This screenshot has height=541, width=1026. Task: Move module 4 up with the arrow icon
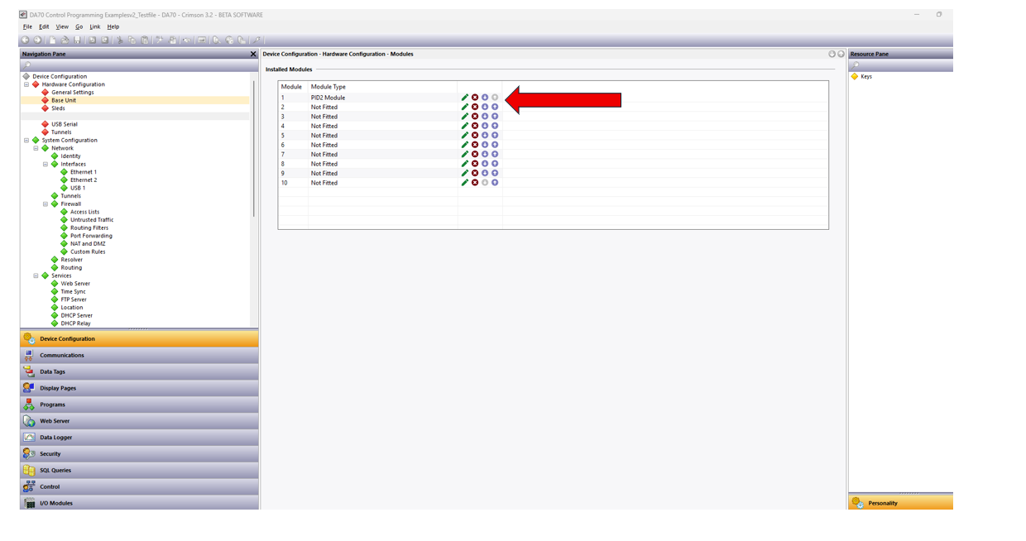click(x=495, y=126)
